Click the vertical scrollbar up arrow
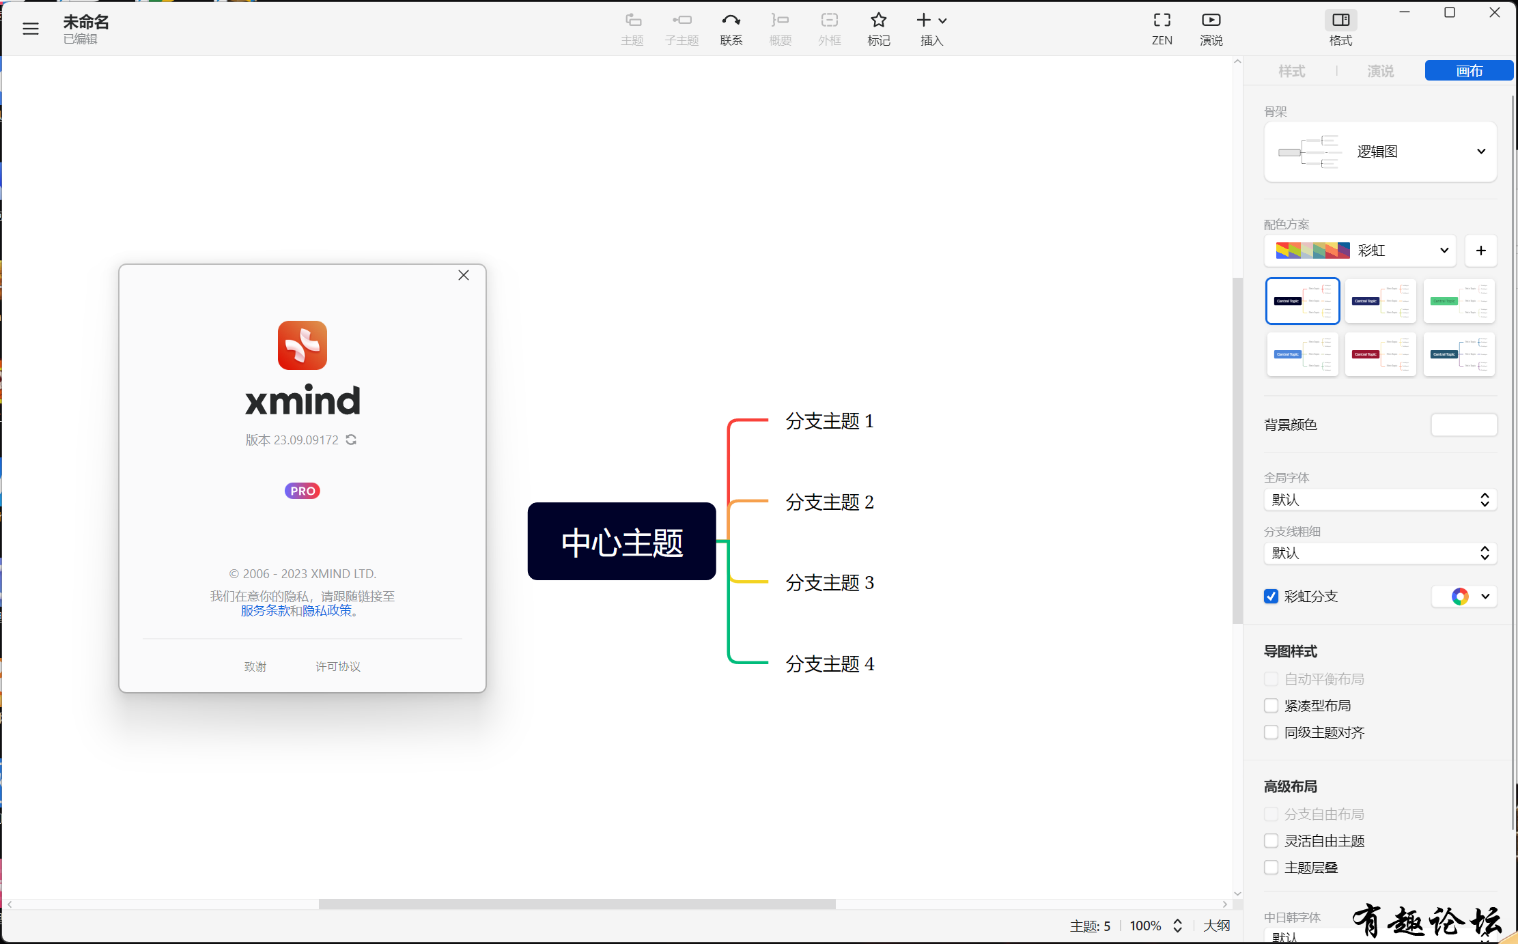The image size is (1518, 944). (1237, 61)
